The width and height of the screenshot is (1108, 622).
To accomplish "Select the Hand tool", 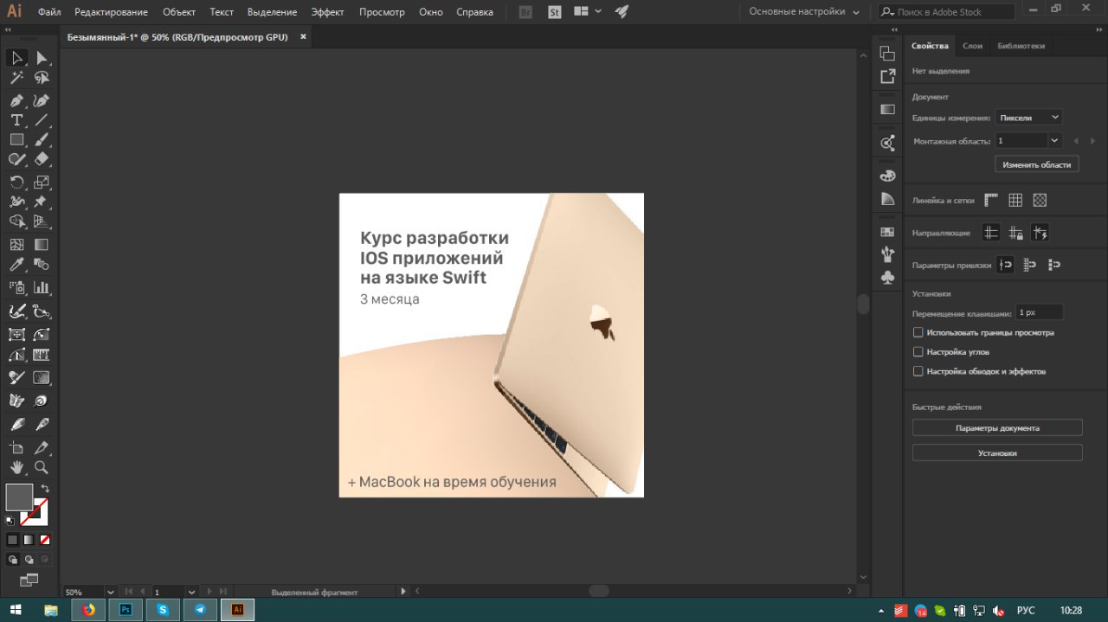I will tap(16, 468).
